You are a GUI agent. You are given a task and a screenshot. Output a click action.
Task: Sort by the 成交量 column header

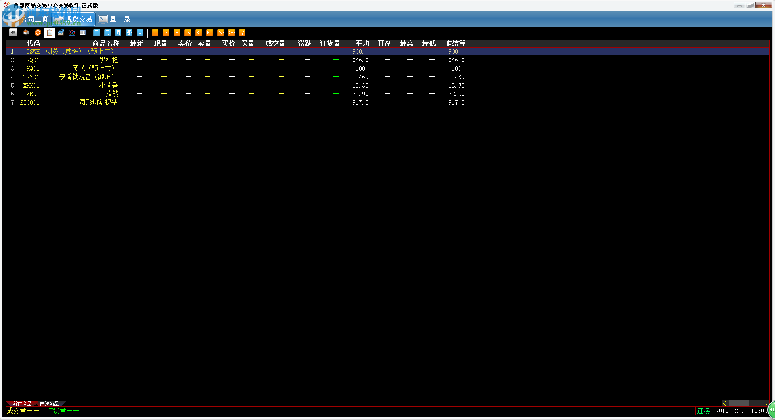pyautogui.click(x=275, y=44)
